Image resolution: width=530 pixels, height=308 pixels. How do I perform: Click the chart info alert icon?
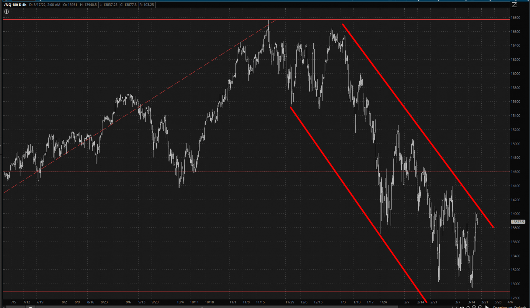[x=6, y=11]
